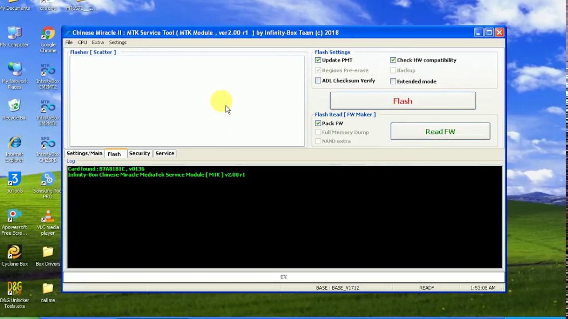Screen dimensions: 568x319
Task: Close the Chinese Miracle II window
Action: tap(499, 32)
